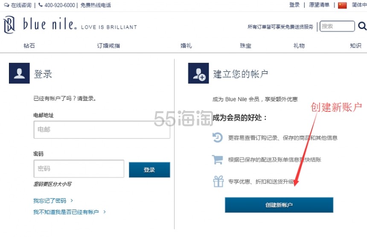The image size is (367, 237).
Task: Click the create account user-plus icon
Action: click(x=198, y=73)
